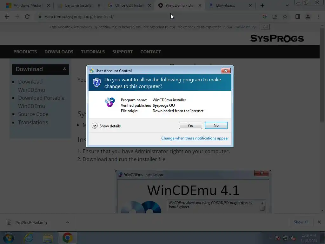Image resolution: width=325 pixels, height=244 pixels.
Task: Click the UAC shield question icon
Action: (x=96, y=83)
